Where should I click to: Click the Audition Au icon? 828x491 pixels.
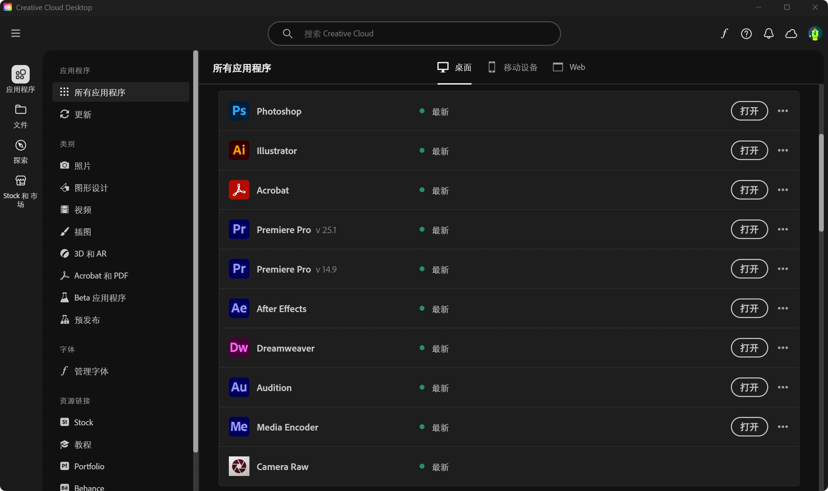239,387
